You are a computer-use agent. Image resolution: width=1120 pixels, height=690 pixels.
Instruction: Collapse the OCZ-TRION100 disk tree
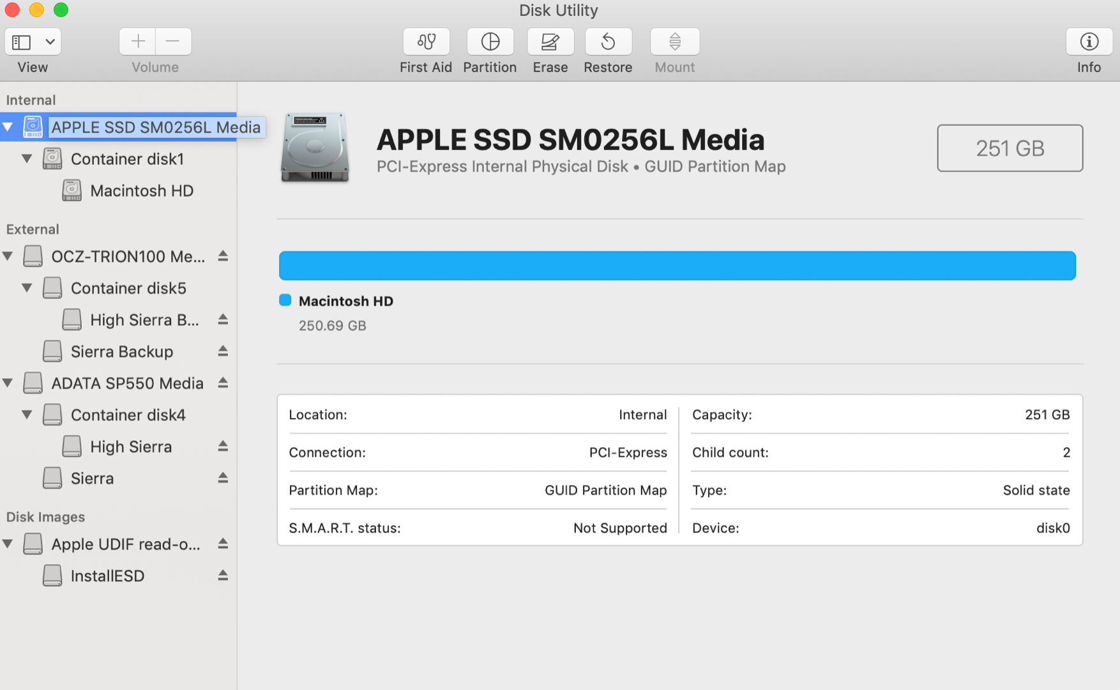8,256
